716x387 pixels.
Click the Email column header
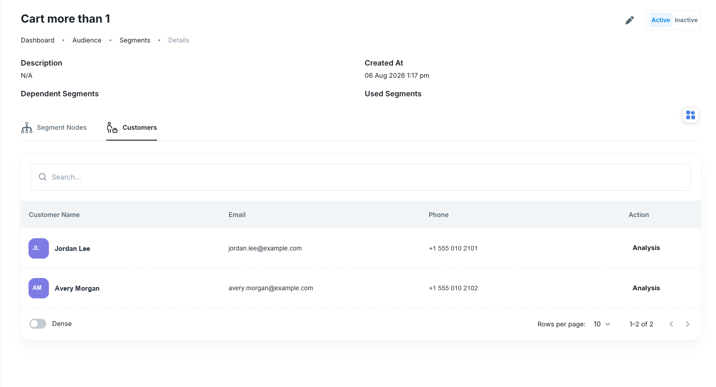tap(237, 215)
